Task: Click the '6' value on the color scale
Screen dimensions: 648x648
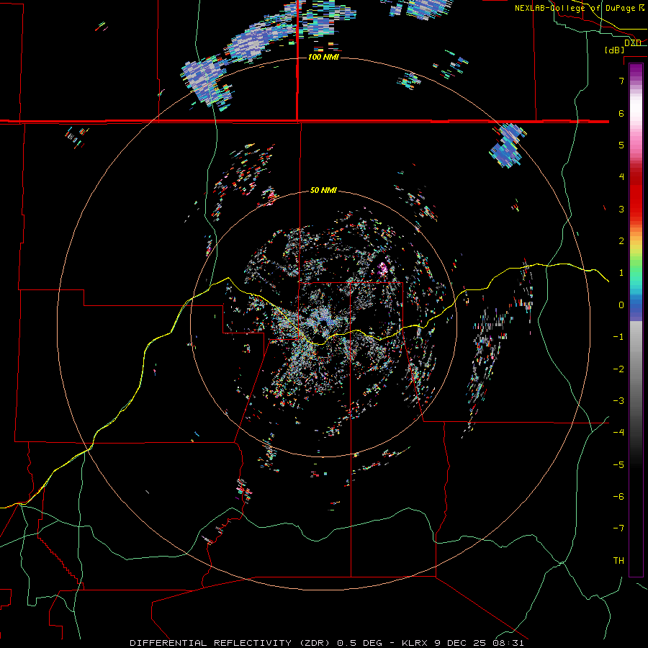Action: click(621, 113)
